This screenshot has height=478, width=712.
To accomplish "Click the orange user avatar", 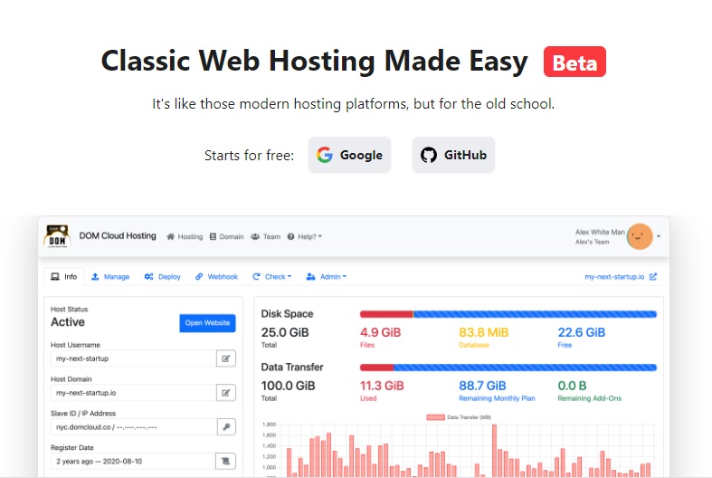I will tap(640, 236).
